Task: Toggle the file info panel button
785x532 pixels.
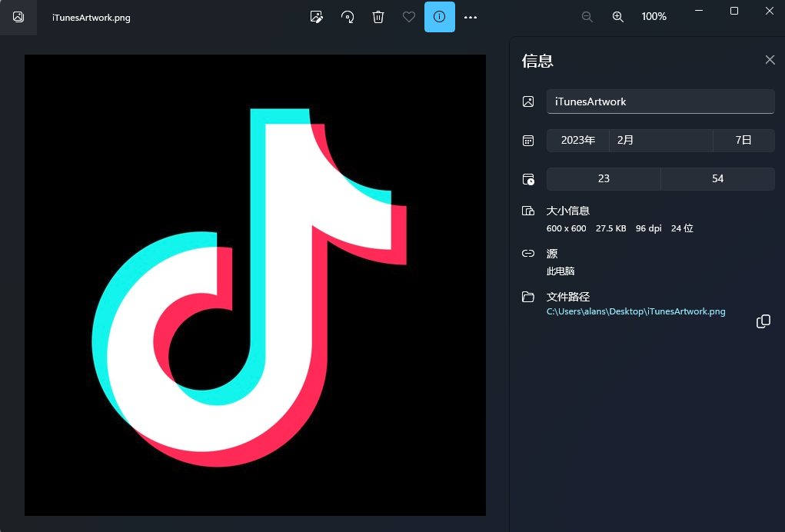Action: 440,17
